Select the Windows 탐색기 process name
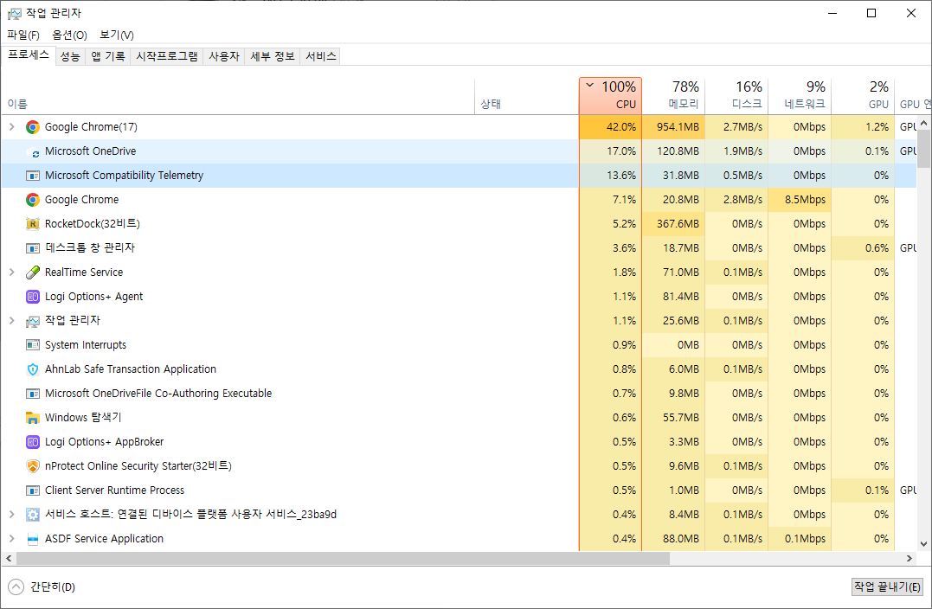 (83, 418)
